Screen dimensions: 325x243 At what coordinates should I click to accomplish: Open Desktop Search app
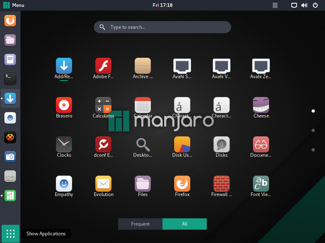142,144
